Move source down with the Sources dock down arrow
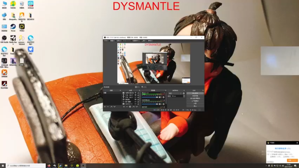This screenshot has height=168, width=299. (x=137, y=107)
